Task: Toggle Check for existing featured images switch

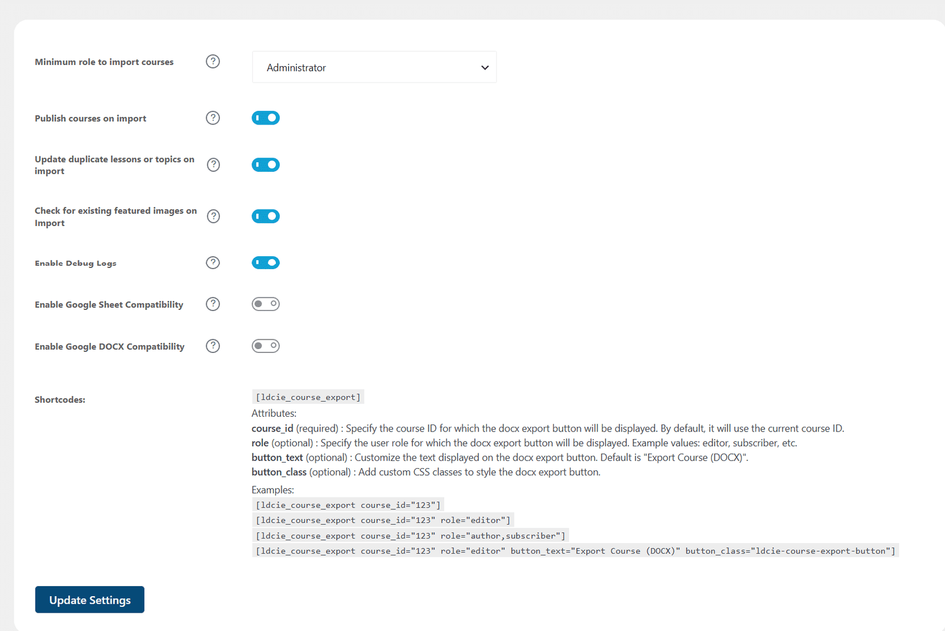Action: pos(266,216)
